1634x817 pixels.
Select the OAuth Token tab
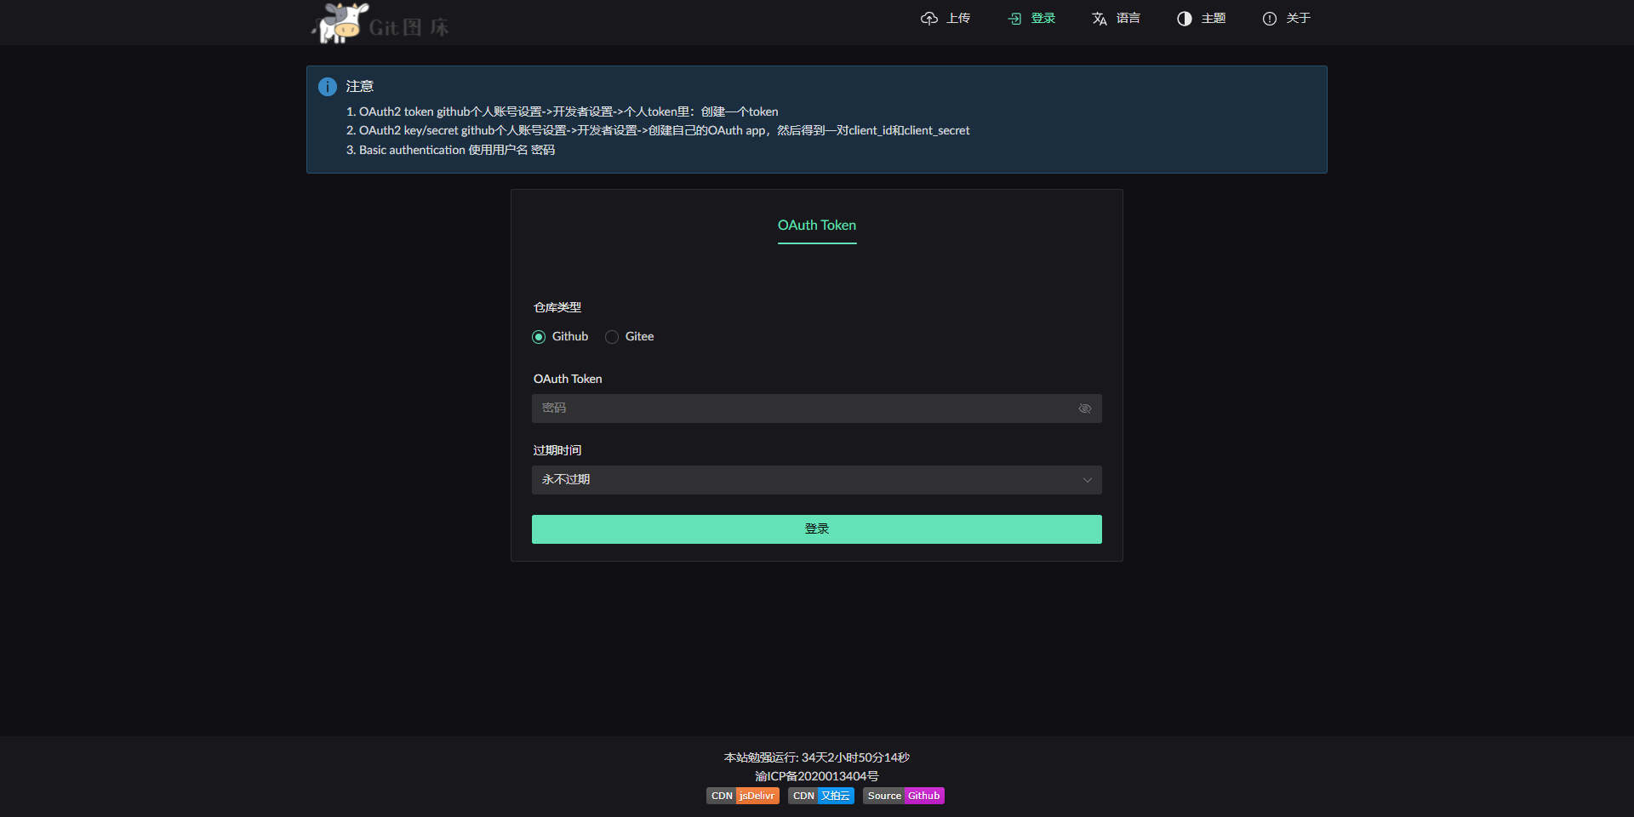tap(817, 226)
